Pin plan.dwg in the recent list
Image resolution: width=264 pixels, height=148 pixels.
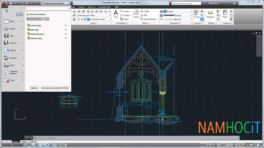tap(66, 30)
